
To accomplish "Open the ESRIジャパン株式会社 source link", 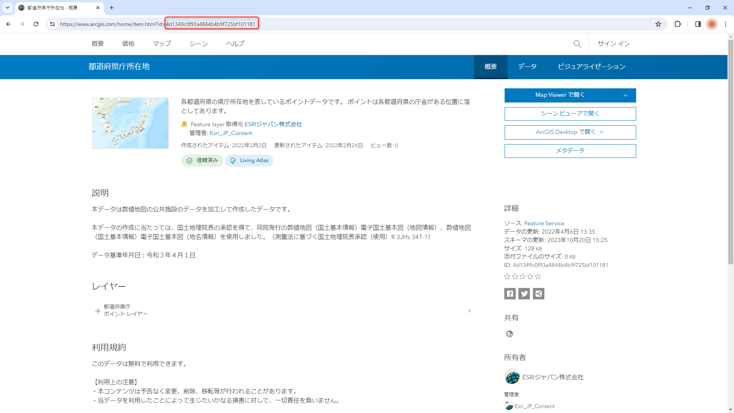I will click(x=273, y=124).
